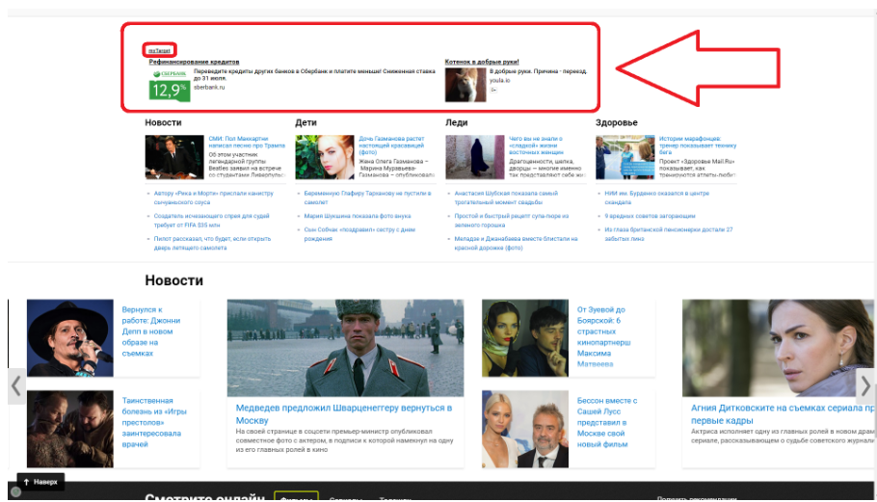
Task: Open the Дети section heading
Action: pyautogui.click(x=306, y=122)
